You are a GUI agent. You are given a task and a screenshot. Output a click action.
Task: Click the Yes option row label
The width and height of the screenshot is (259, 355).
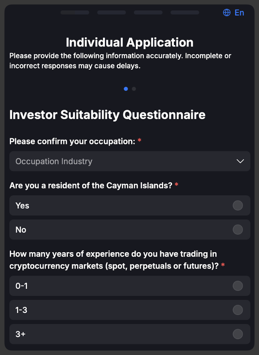(x=22, y=206)
